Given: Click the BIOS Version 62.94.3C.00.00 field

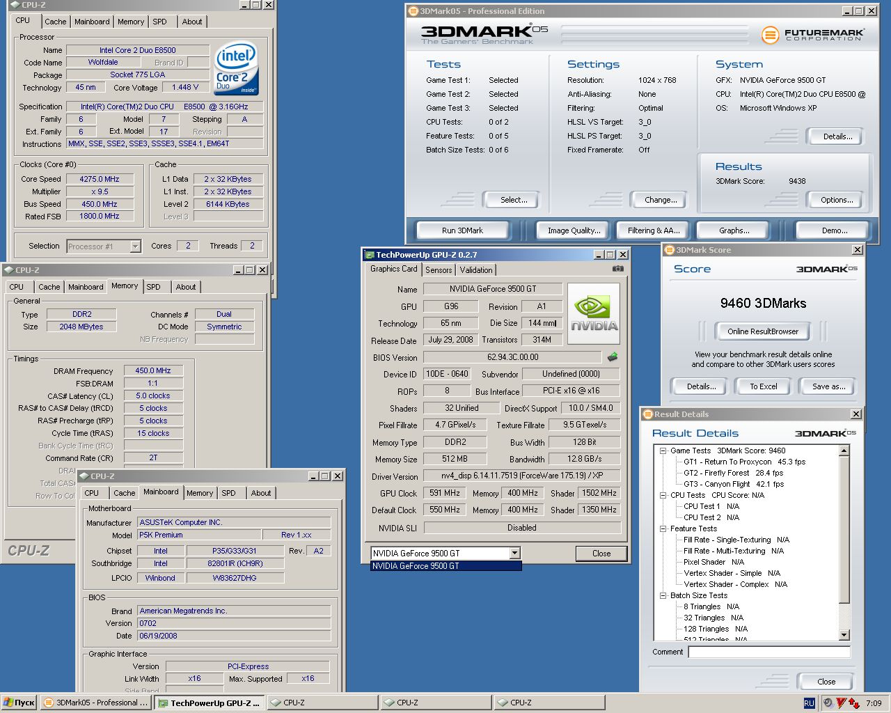Looking at the screenshot, I should coord(513,357).
